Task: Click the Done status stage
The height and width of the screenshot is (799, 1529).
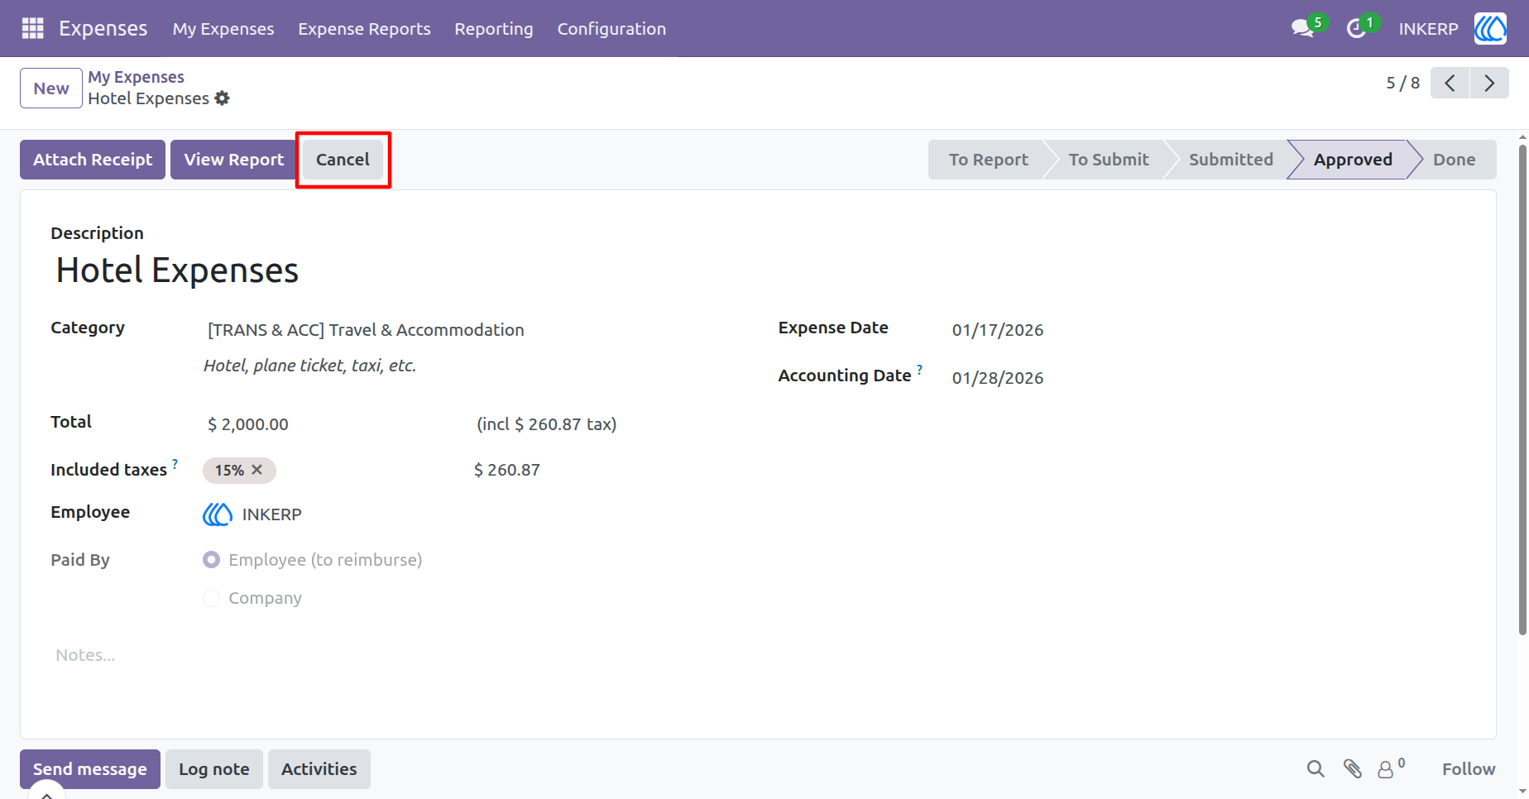Action: click(x=1454, y=160)
